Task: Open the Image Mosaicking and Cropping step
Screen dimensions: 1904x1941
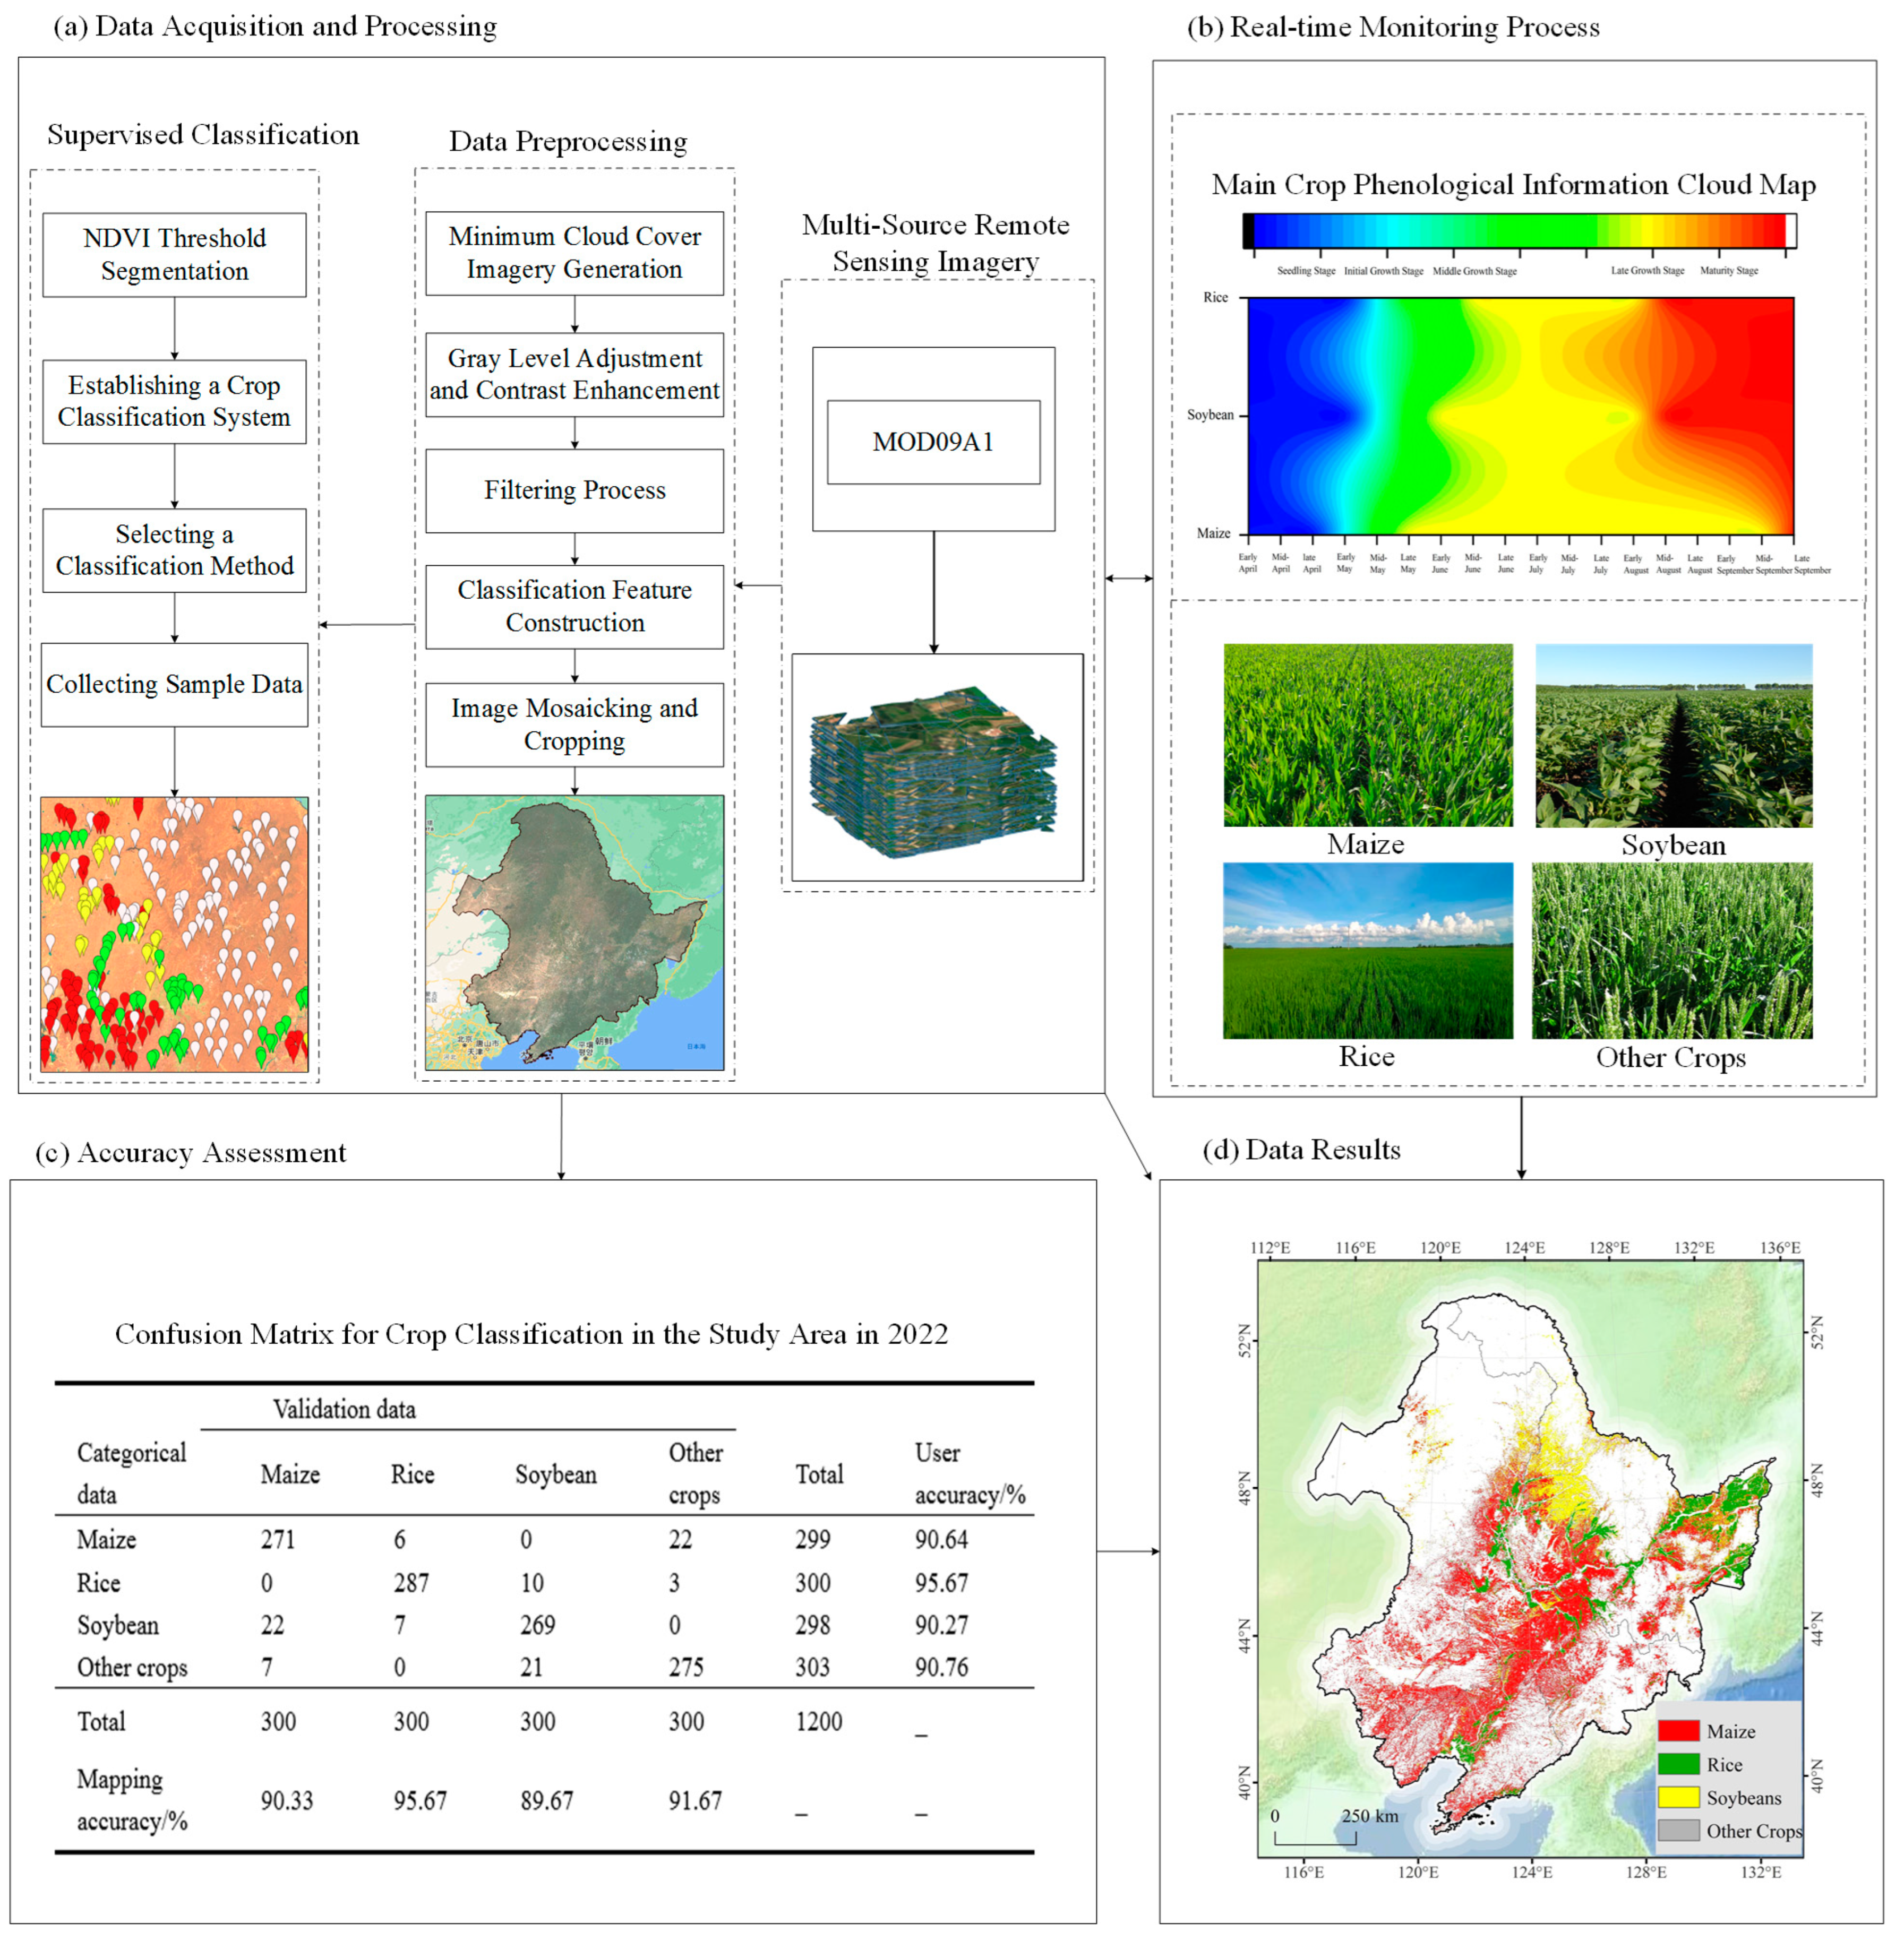Action: coord(573,724)
